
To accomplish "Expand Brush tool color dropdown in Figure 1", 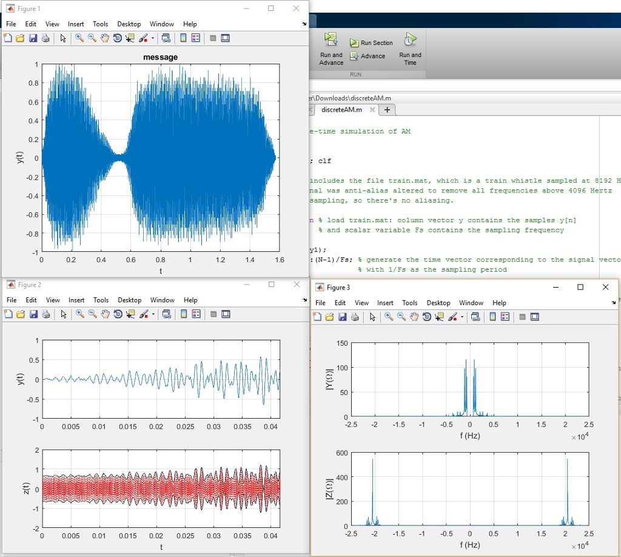I will point(152,38).
